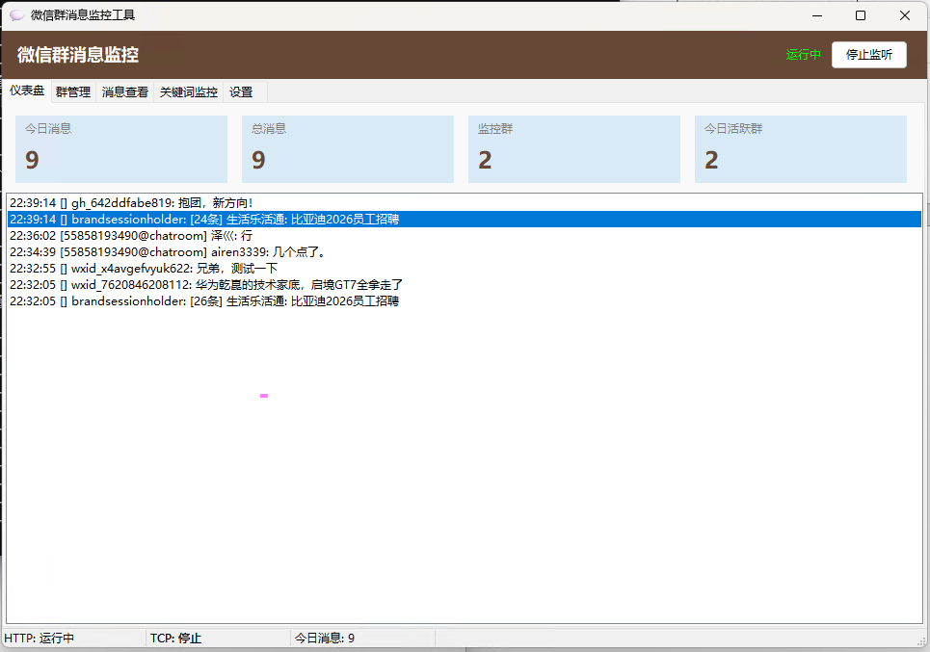Go to the 消息查看 tab
The image size is (930, 652).
(x=125, y=92)
